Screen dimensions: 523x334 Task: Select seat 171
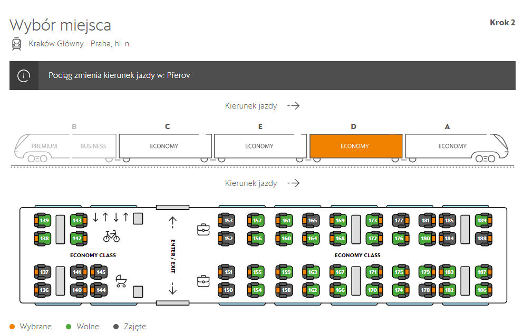[x=374, y=272]
